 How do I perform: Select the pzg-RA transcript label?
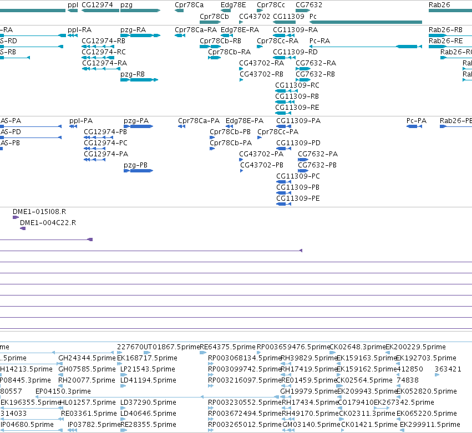133,30
